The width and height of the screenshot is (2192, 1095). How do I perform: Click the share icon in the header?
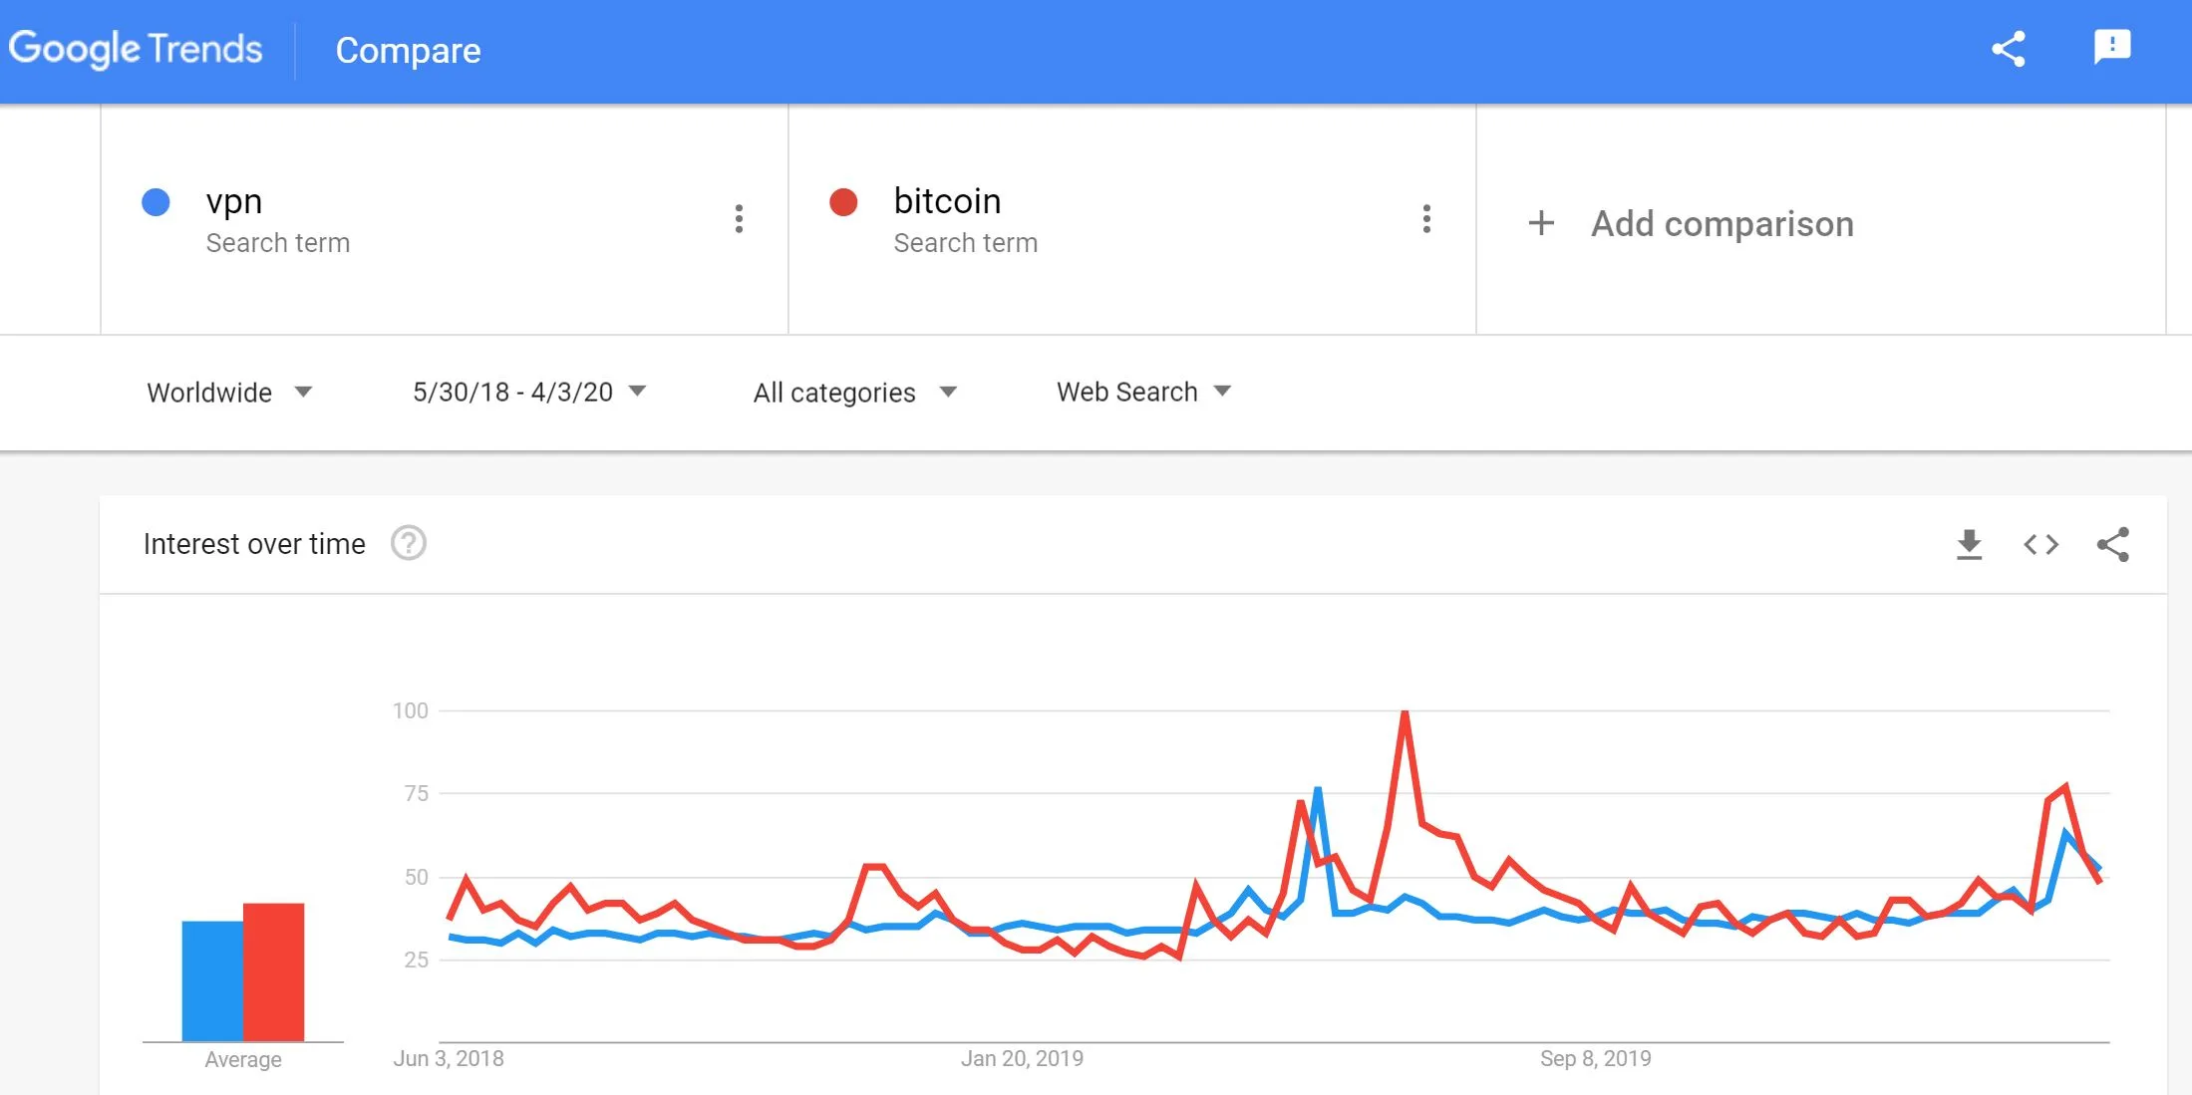point(2008,49)
